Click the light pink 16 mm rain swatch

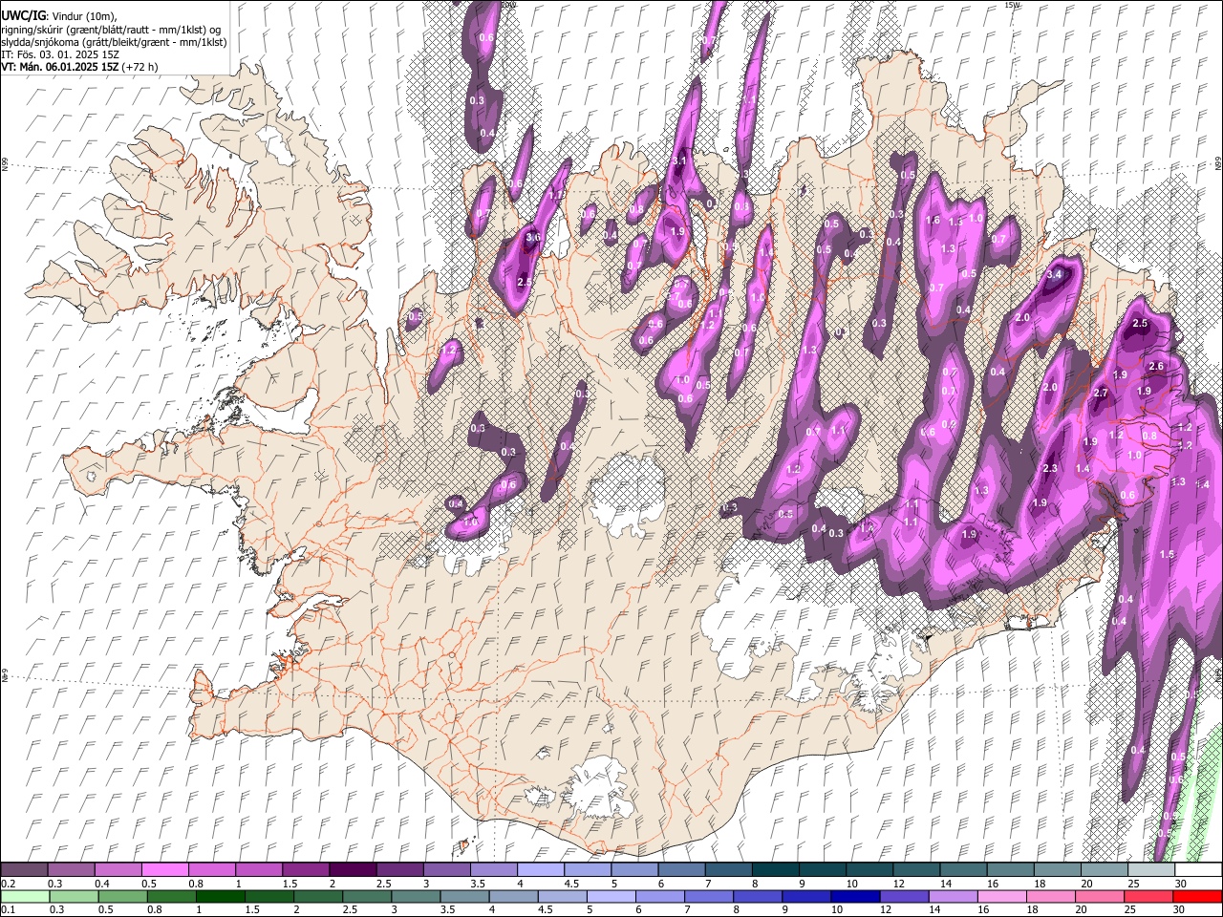(x=1001, y=896)
